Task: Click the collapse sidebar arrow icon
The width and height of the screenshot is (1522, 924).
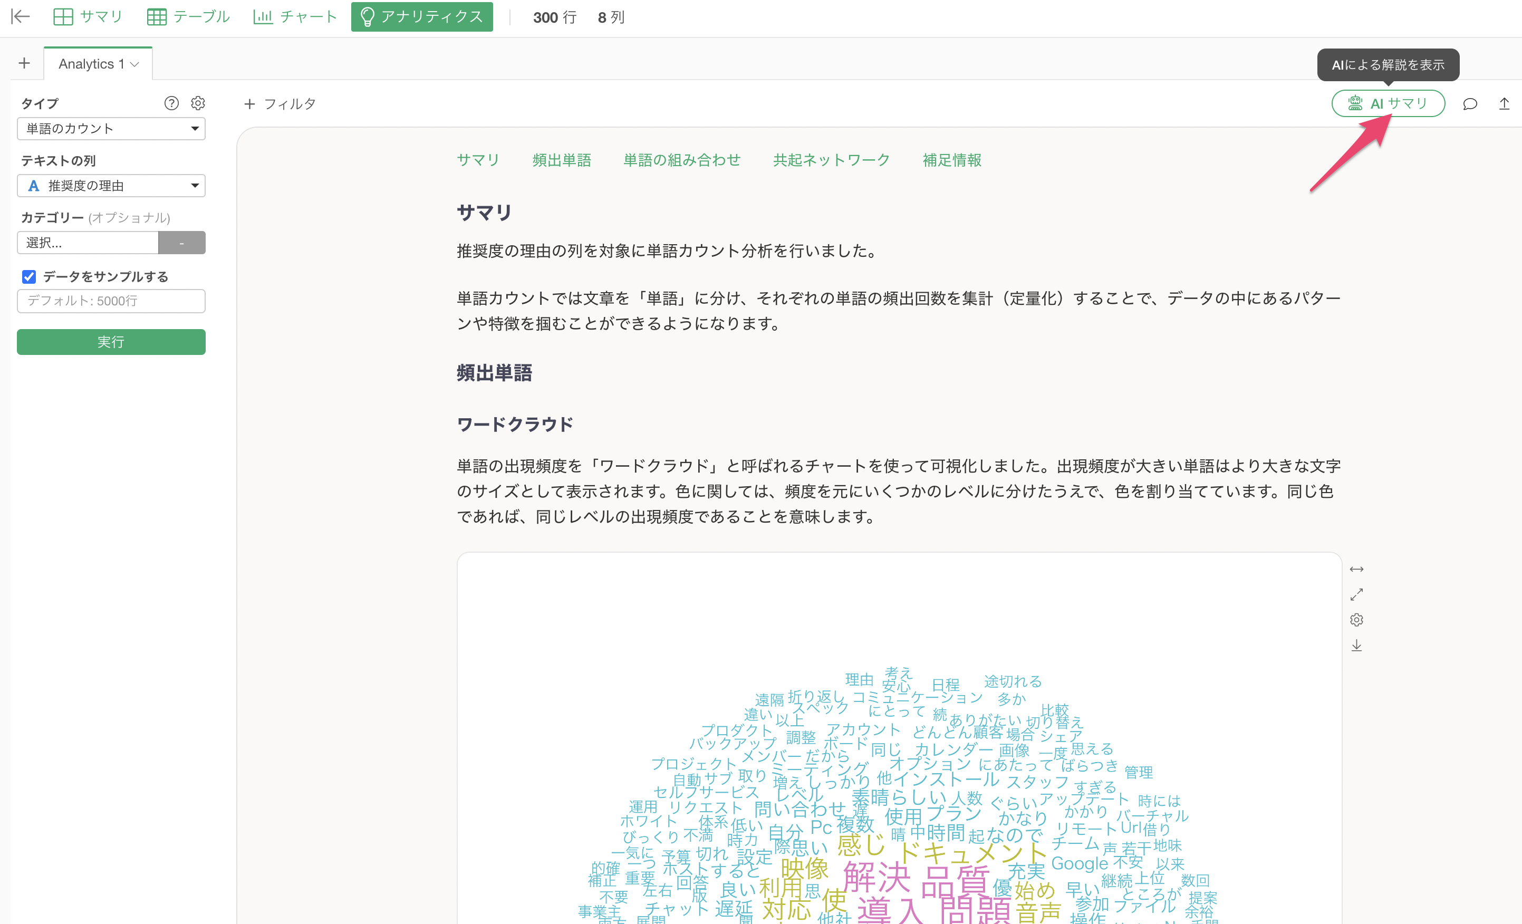Action: (x=21, y=17)
